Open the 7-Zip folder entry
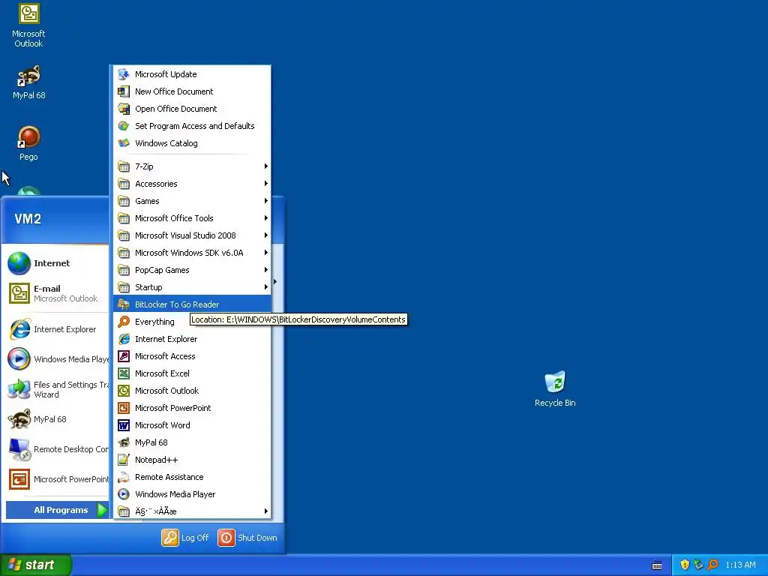Image resolution: width=768 pixels, height=576 pixels. click(x=192, y=166)
